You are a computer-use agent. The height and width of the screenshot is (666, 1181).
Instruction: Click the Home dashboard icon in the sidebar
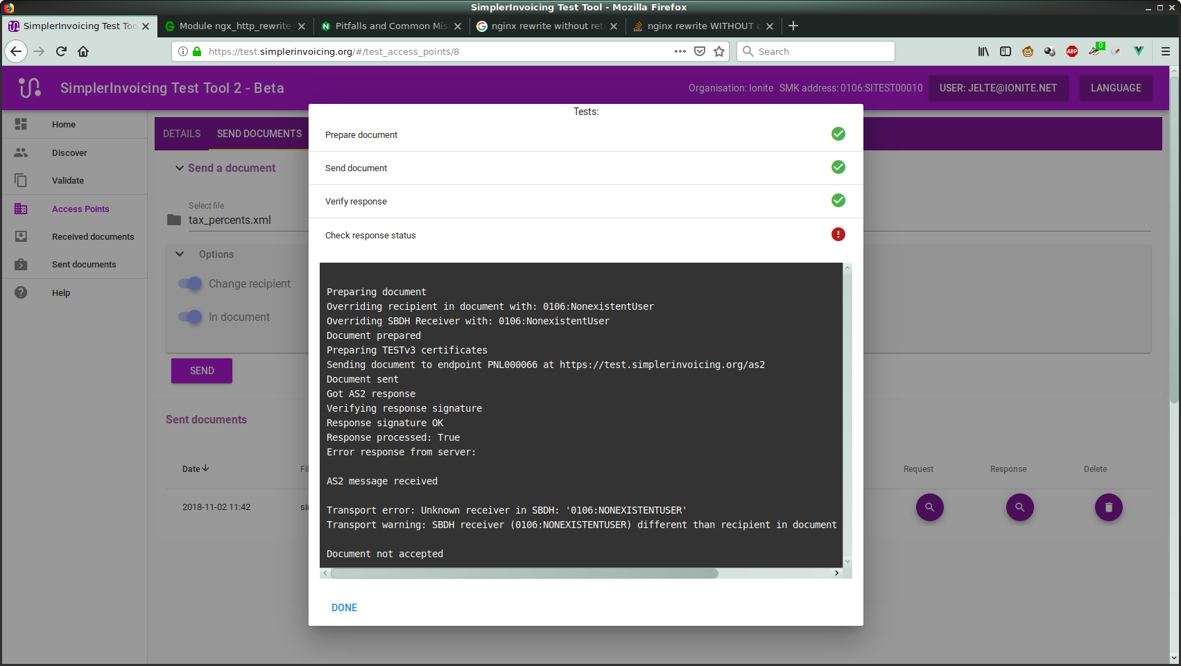point(21,124)
